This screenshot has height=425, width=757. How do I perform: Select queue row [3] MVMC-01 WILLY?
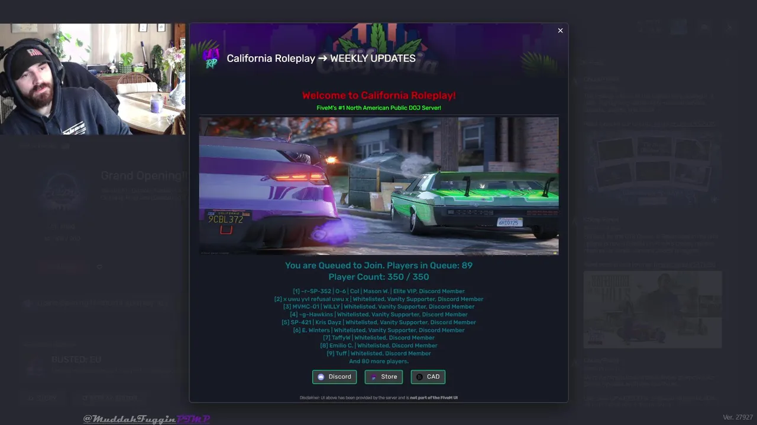coord(378,306)
